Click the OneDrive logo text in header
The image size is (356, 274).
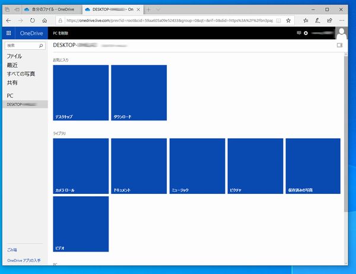click(x=31, y=33)
